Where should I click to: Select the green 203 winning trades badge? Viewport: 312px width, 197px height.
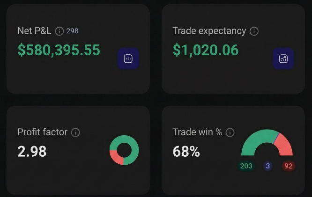click(246, 166)
